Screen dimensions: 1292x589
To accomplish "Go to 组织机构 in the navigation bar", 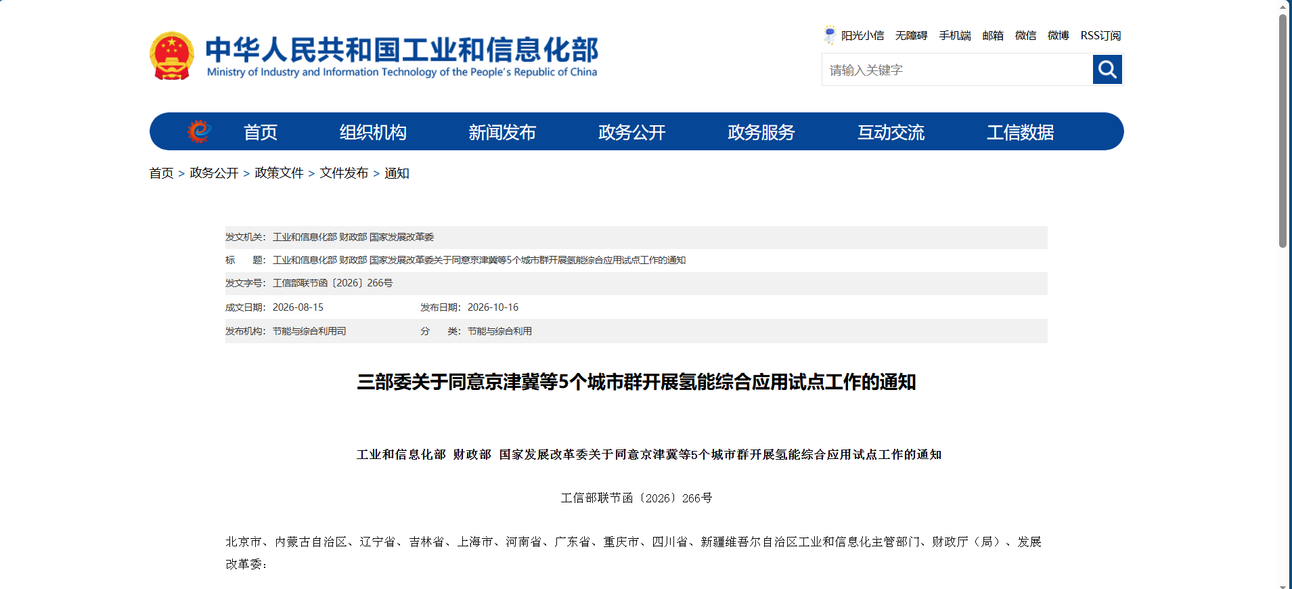I will click(x=373, y=132).
